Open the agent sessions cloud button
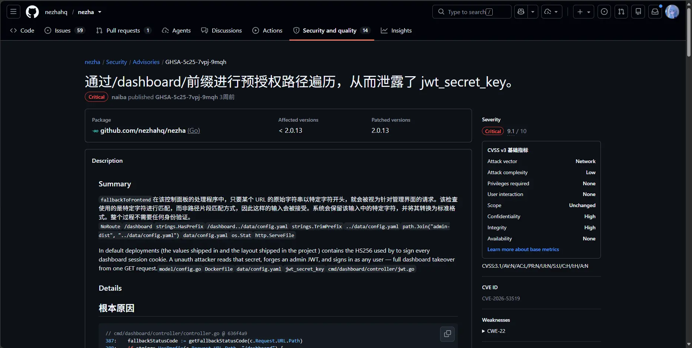 tap(552, 12)
